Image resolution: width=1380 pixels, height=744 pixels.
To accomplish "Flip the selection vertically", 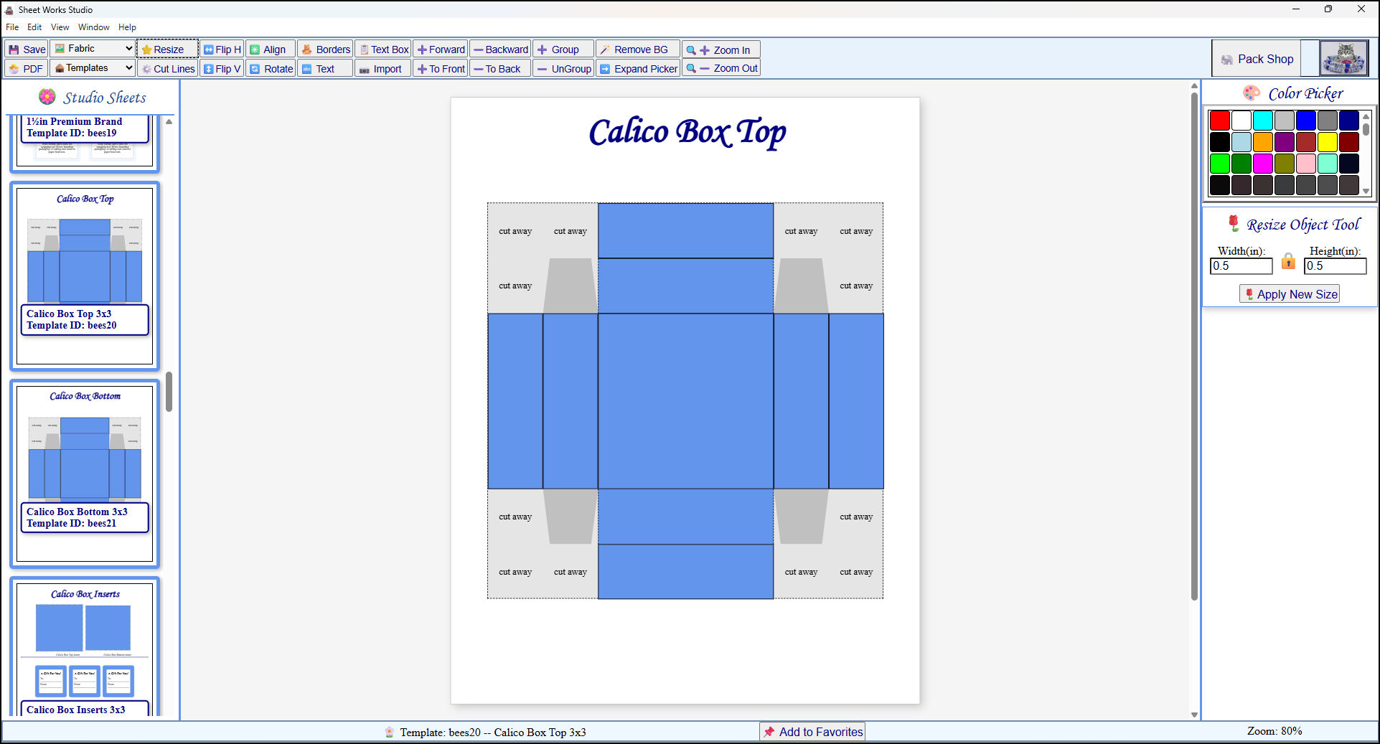I will (221, 68).
